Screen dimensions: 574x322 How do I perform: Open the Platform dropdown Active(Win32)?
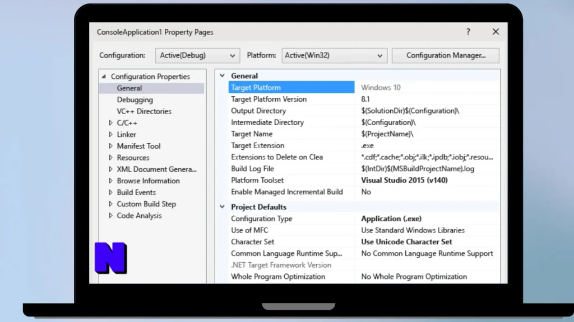[x=334, y=55]
